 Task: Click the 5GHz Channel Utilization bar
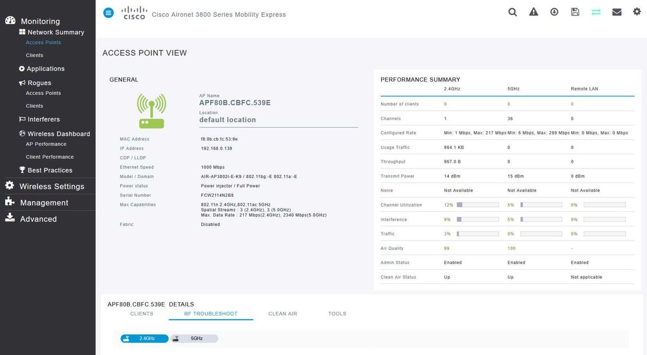click(541, 205)
